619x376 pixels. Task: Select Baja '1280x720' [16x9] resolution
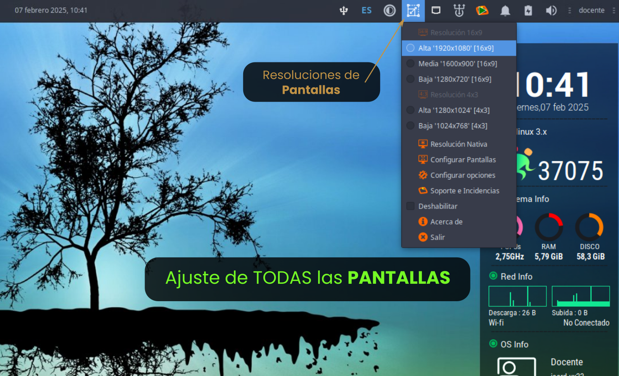pyautogui.click(x=459, y=79)
